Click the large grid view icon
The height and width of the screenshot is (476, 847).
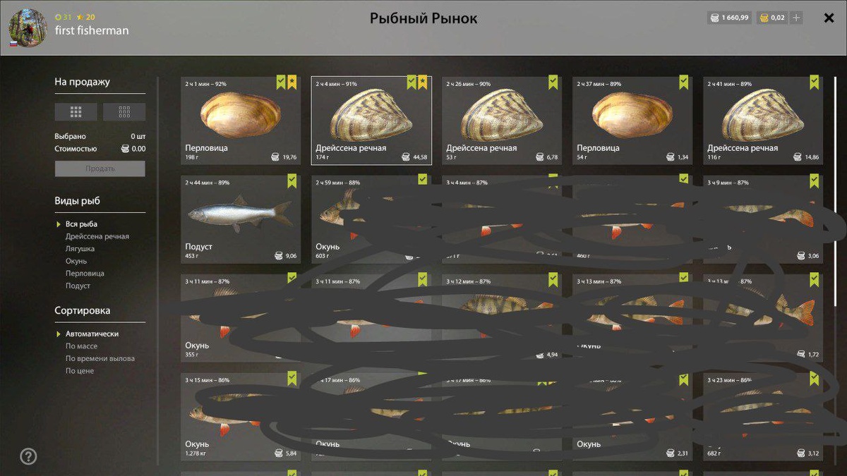click(76, 111)
